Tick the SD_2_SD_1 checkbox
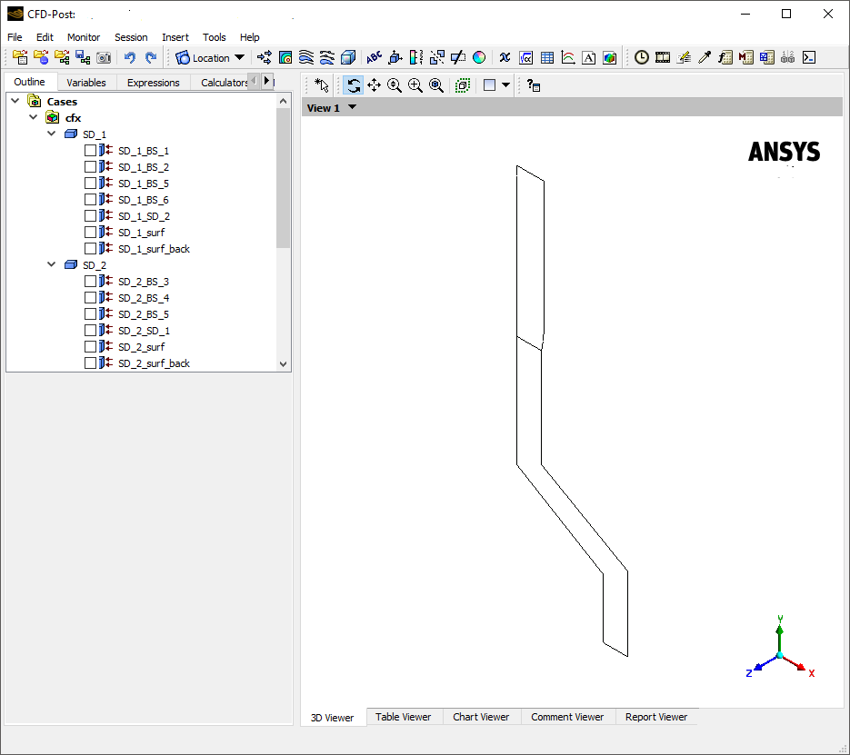The height and width of the screenshot is (755, 850). tap(91, 330)
